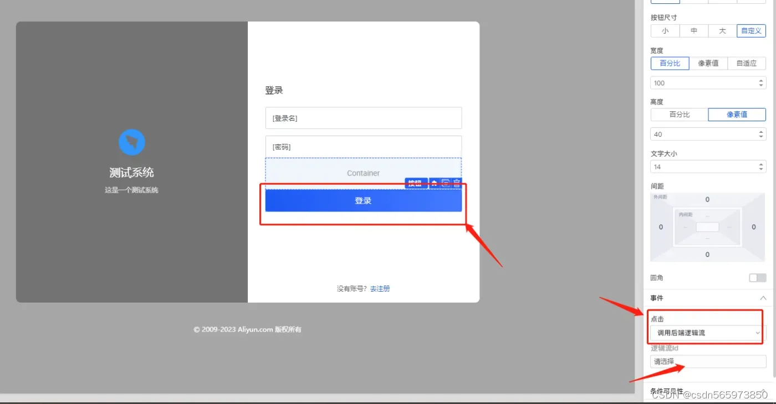Click the [密码] password input
776x404 pixels.
tap(364, 147)
